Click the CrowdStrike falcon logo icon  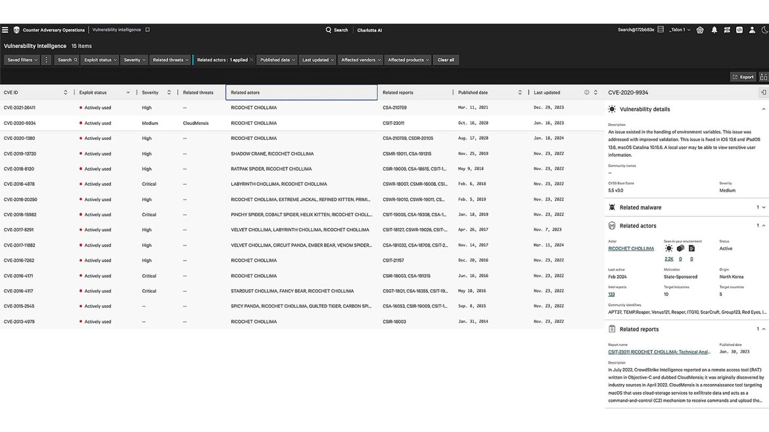(16, 30)
